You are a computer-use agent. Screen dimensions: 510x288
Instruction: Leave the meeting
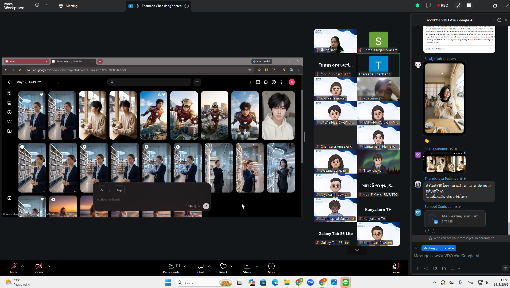(x=396, y=268)
